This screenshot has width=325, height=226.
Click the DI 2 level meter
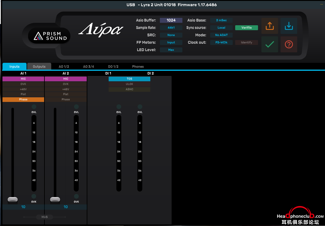coord(140,153)
